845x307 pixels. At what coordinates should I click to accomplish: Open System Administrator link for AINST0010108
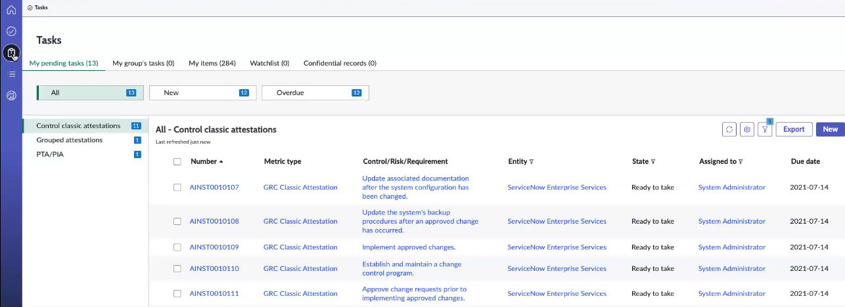pyautogui.click(x=732, y=221)
